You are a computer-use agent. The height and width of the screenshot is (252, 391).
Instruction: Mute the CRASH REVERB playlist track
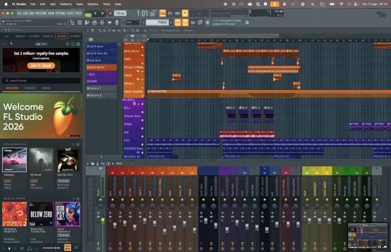coord(143,96)
